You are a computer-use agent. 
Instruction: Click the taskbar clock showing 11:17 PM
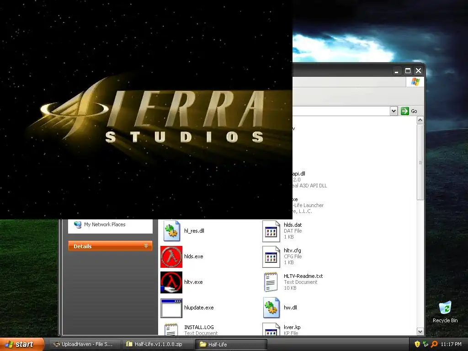coord(451,344)
